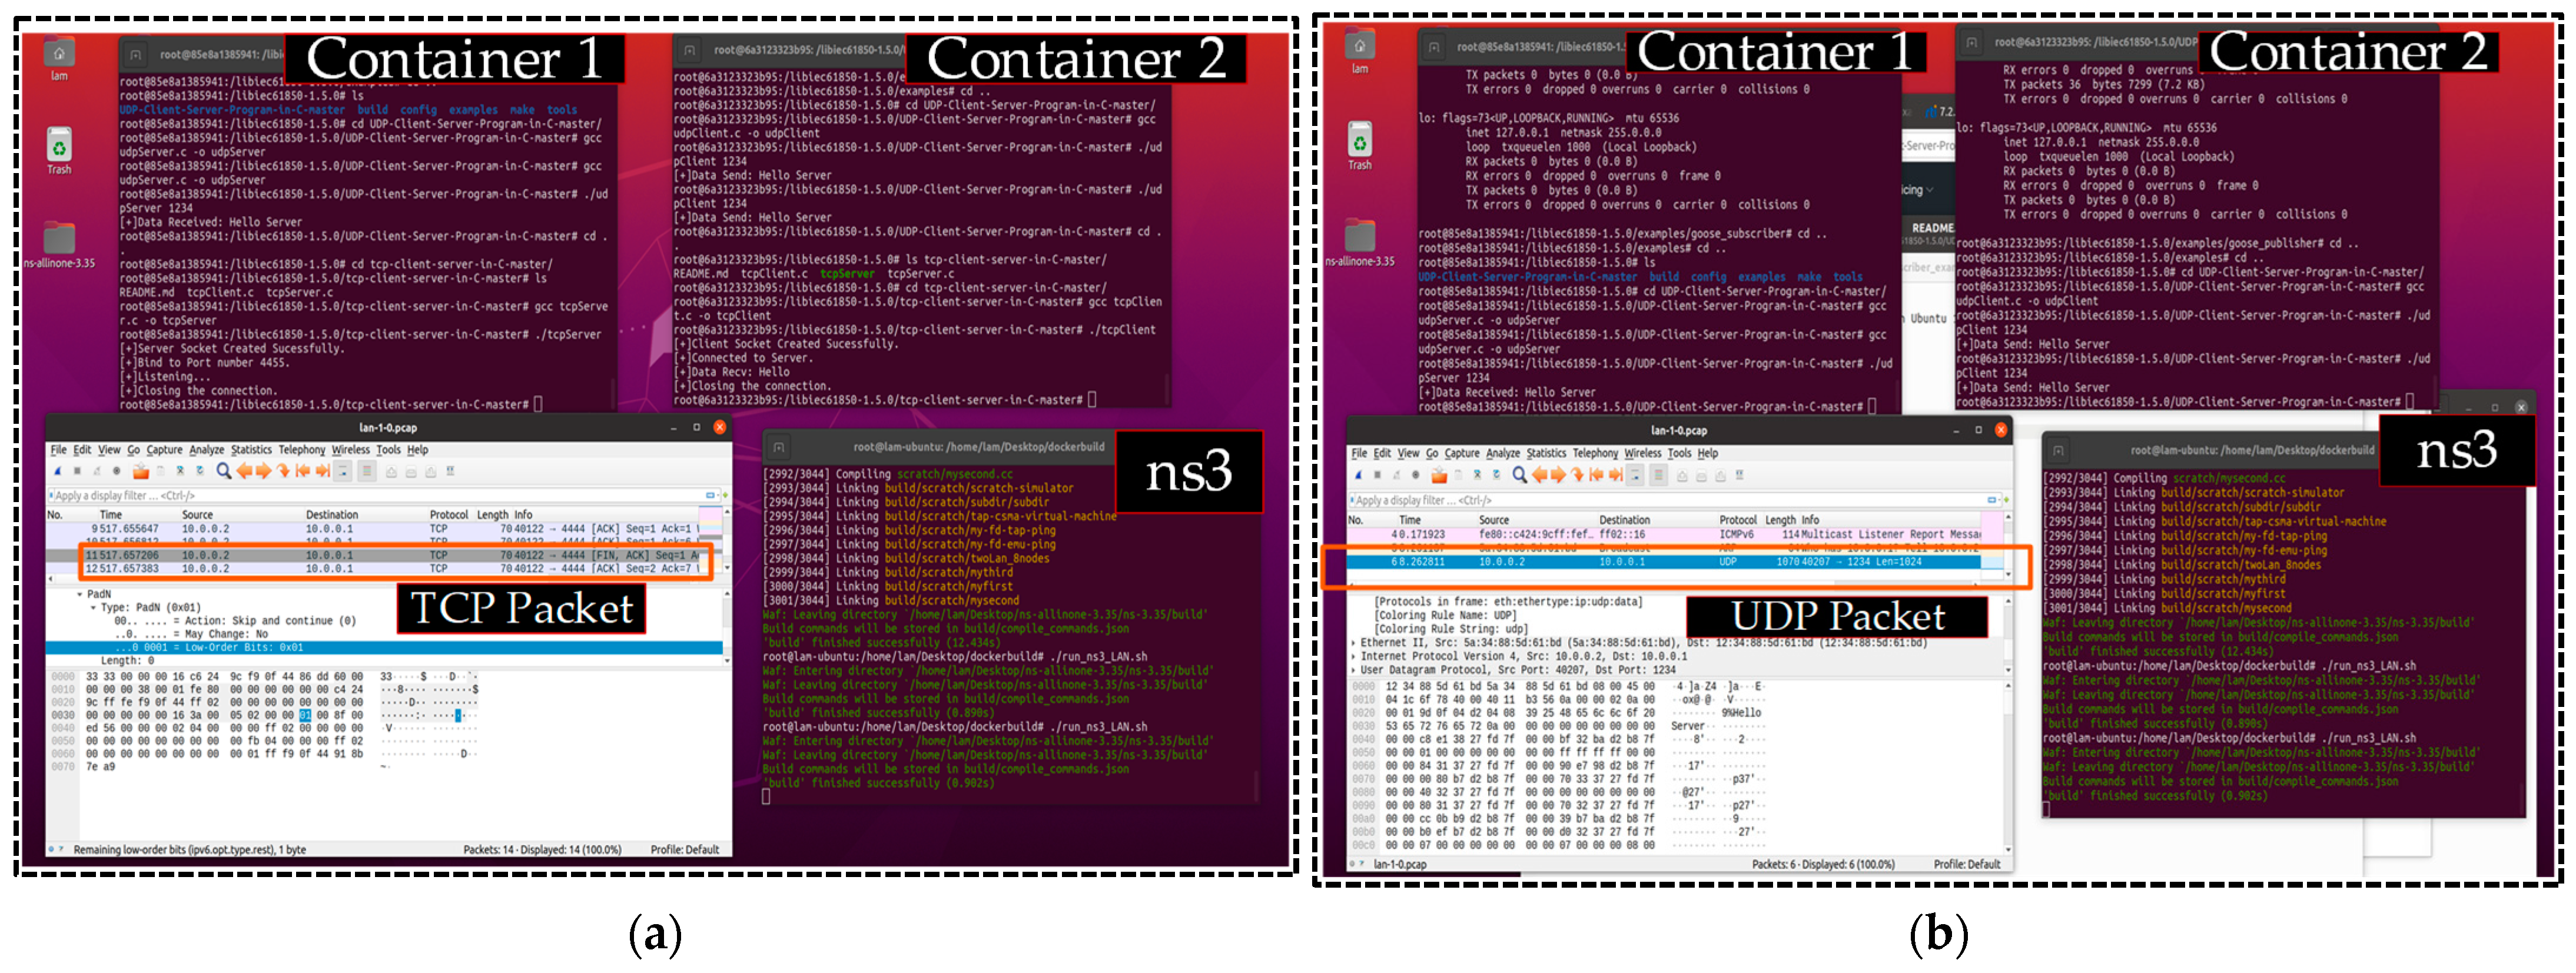Viewport: 2576px width, 973px height.
Task: Collapse the PadN tree node
Action: (x=80, y=594)
